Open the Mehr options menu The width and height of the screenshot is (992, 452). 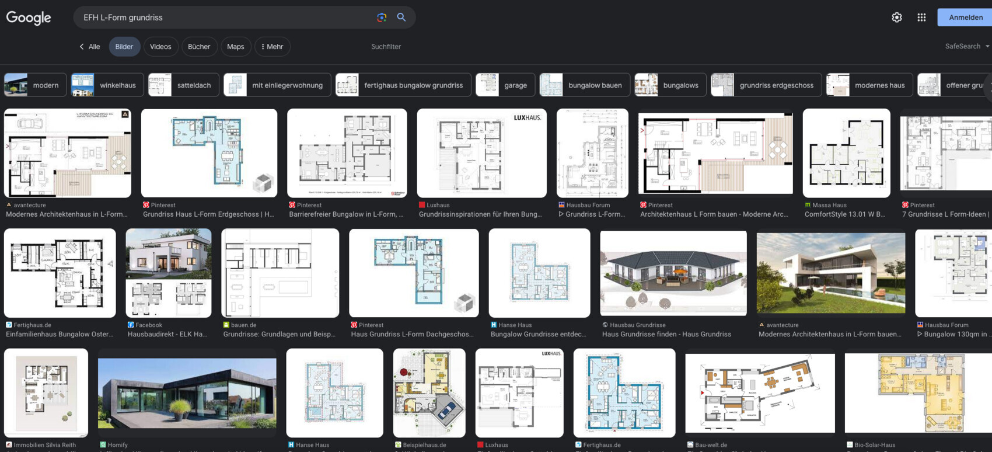pyautogui.click(x=273, y=47)
